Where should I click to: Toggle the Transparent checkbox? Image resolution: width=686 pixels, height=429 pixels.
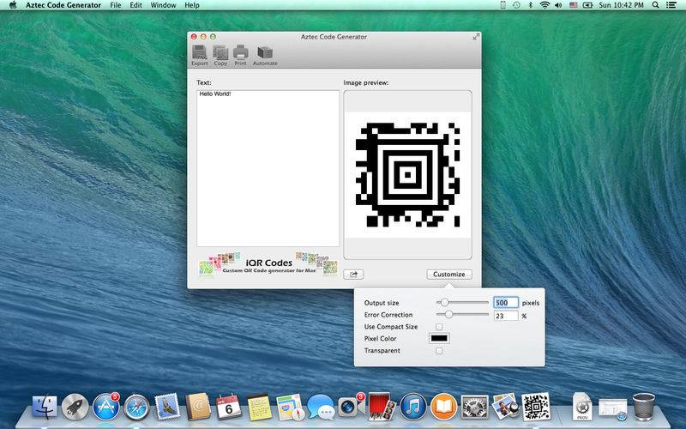[x=439, y=350]
